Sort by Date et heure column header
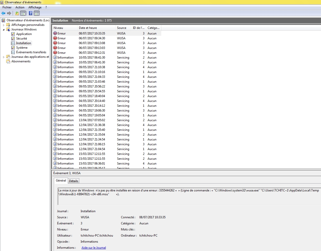Screen dimensions: 321x251 click(96, 28)
